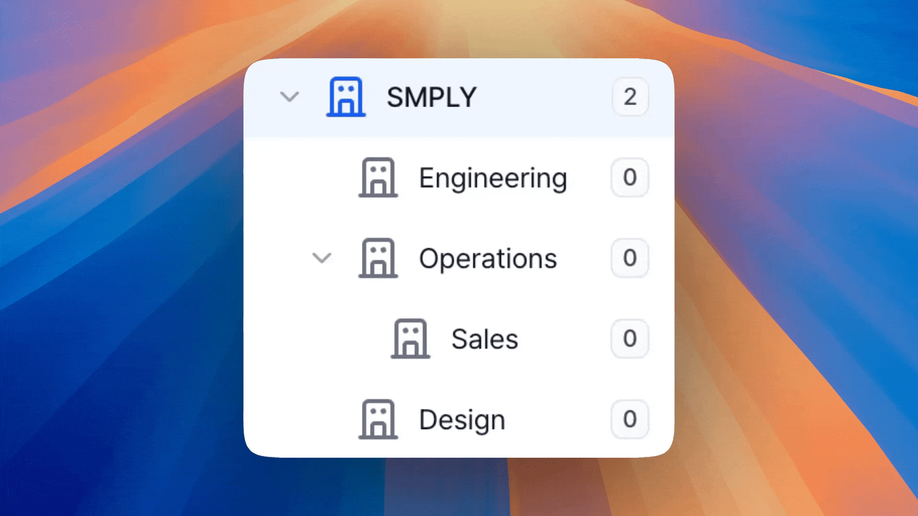Click the Sales count badge
The image size is (918, 516).
pos(630,339)
